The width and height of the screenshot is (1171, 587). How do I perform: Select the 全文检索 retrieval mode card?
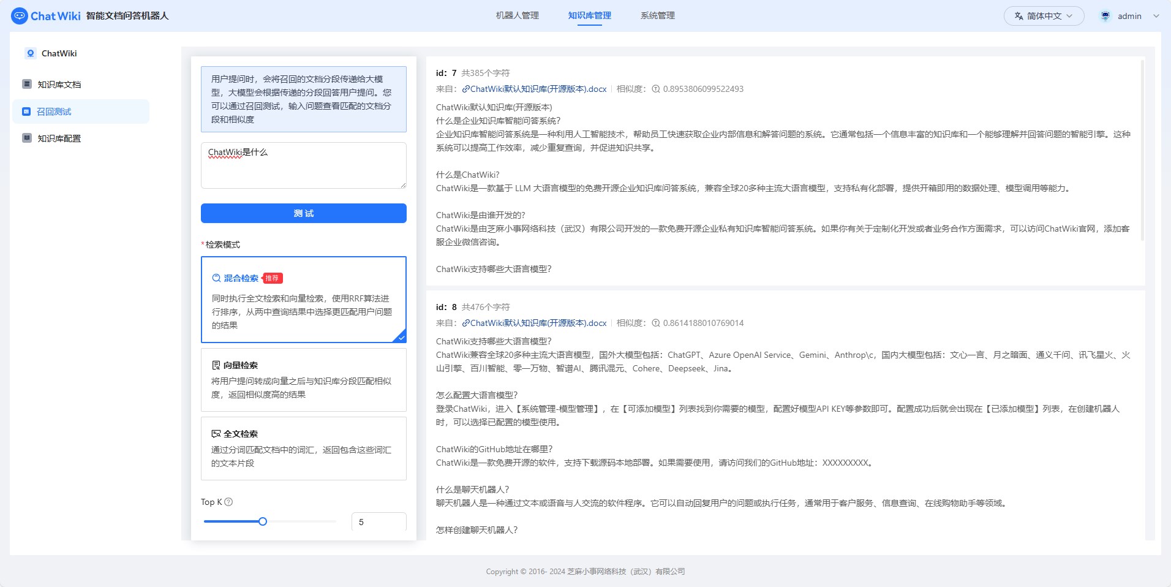[x=304, y=449]
